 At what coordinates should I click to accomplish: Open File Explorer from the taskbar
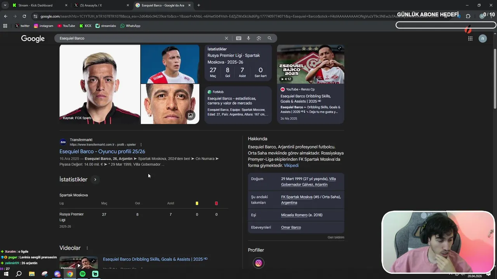[x=32, y=274]
